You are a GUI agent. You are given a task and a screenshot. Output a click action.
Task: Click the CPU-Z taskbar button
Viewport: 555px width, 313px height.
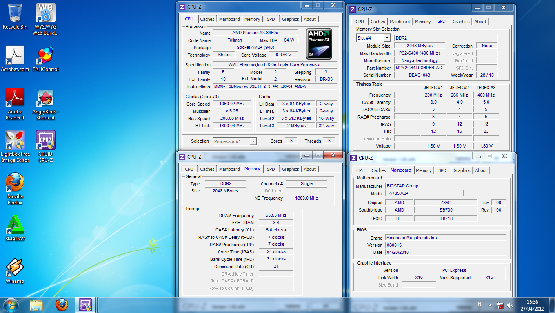click(x=86, y=305)
